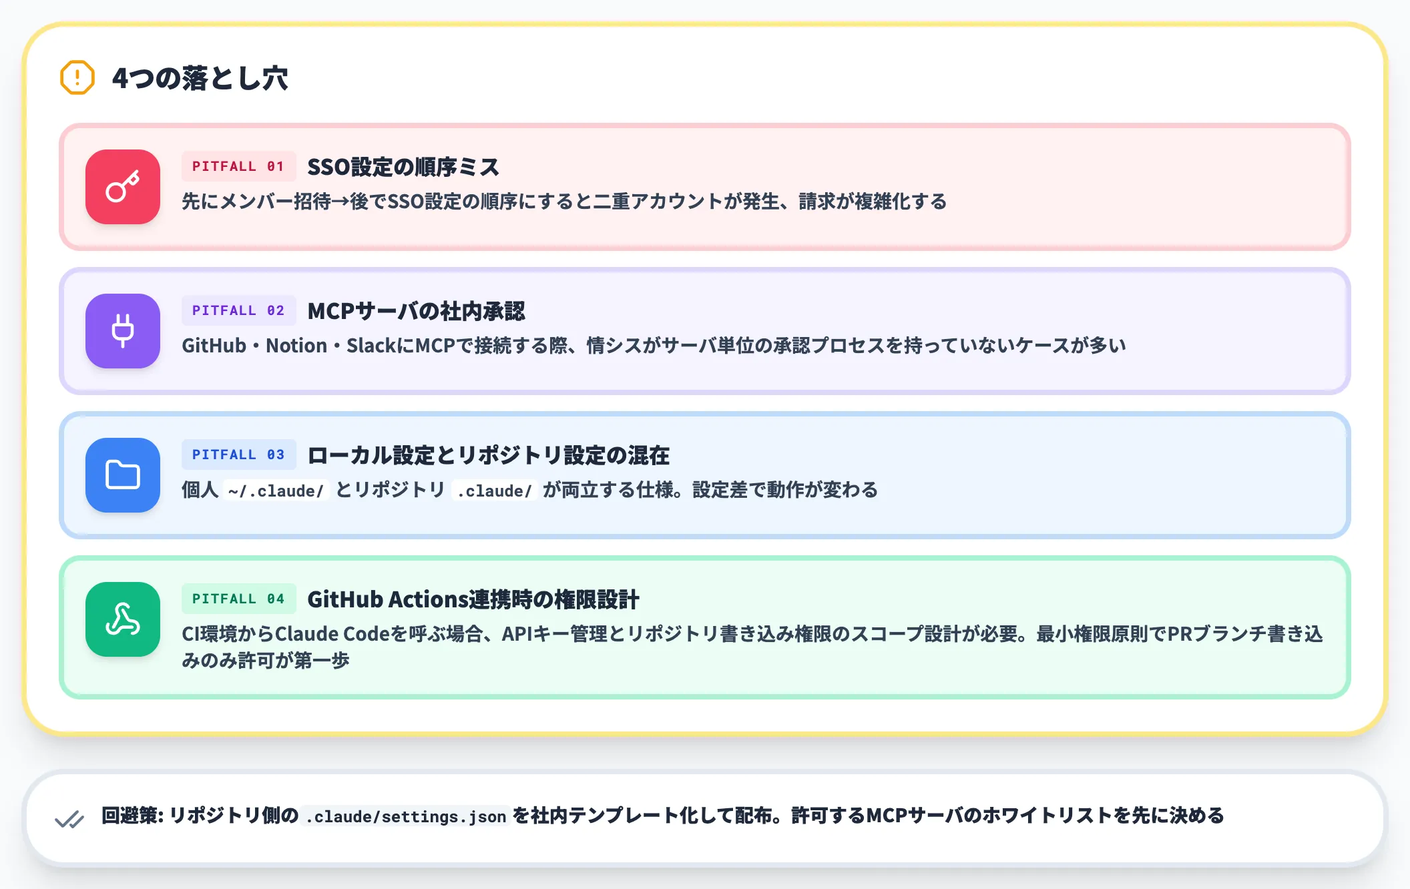
Task: Click the green webhook icon for GitHub Actions
Action: coord(123,619)
